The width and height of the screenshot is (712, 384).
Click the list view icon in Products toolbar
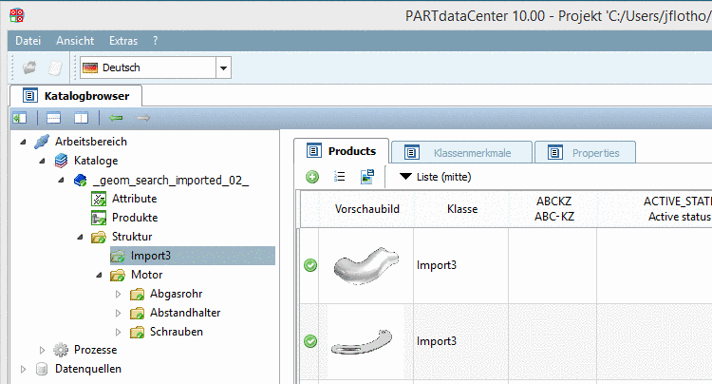click(340, 176)
